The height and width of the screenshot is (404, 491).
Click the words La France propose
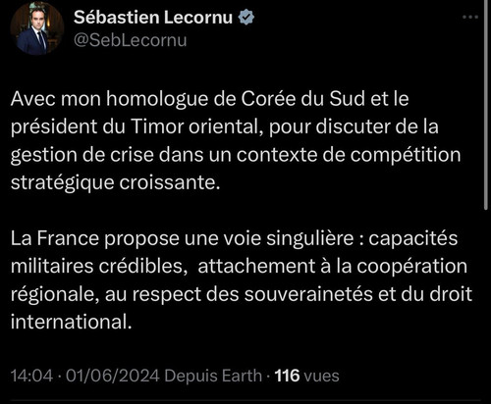95,238
